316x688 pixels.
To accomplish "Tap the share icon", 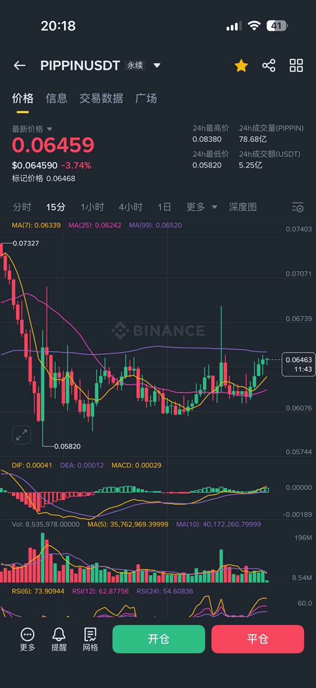I will click(x=269, y=66).
